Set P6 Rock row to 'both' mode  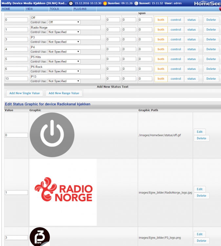pos(161,69)
